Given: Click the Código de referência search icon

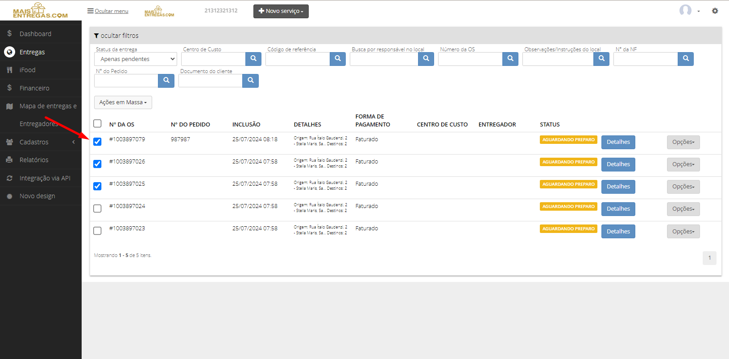Looking at the screenshot, I should (x=338, y=59).
